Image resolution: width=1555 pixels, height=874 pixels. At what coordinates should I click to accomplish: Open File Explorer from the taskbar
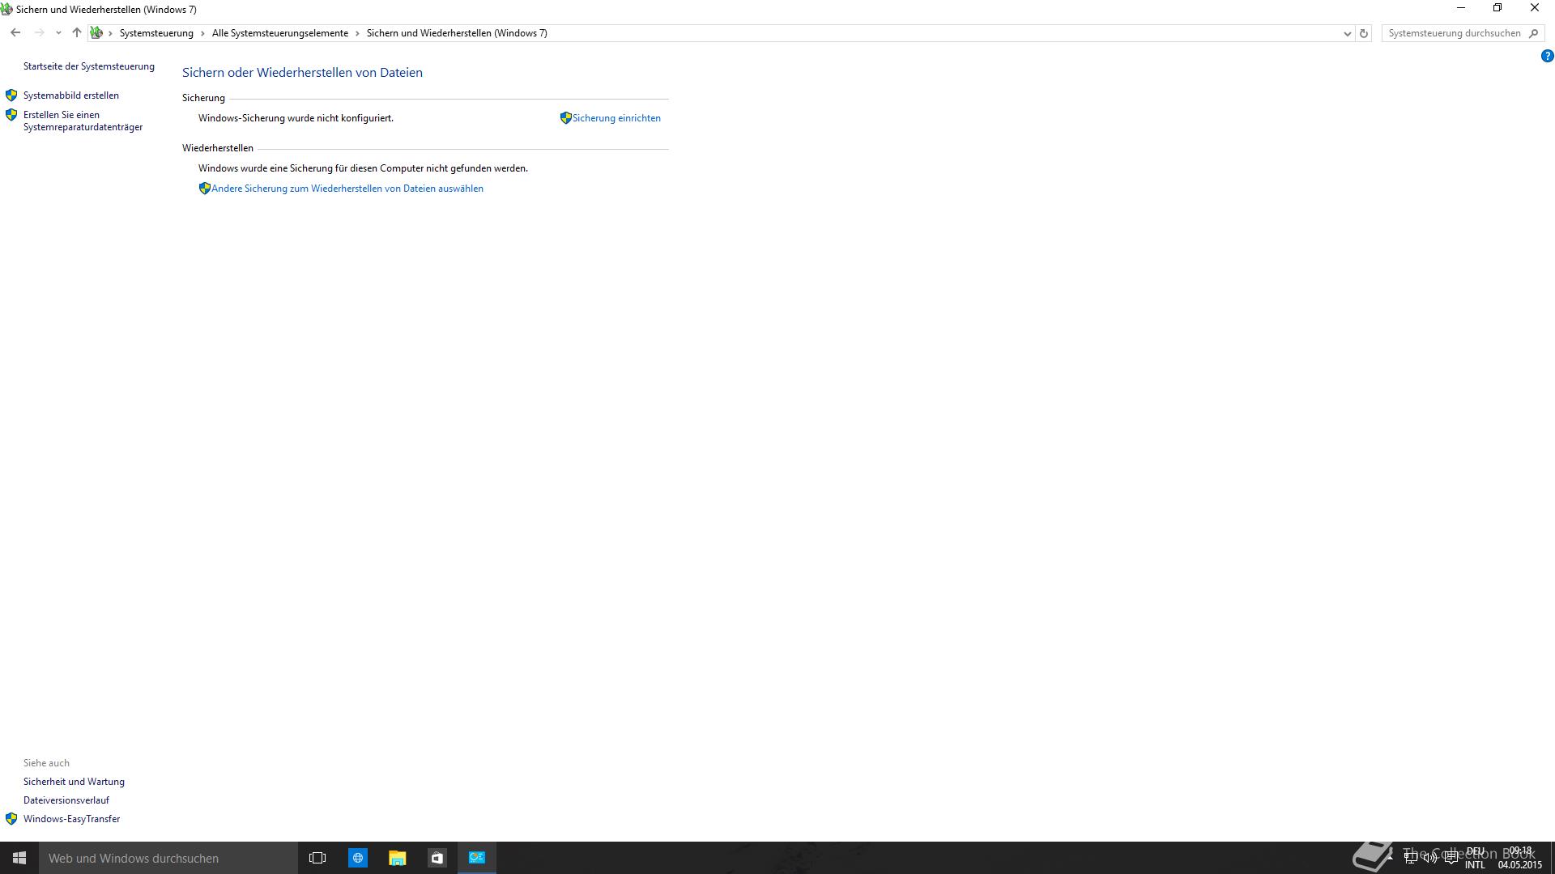click(397, 858)
